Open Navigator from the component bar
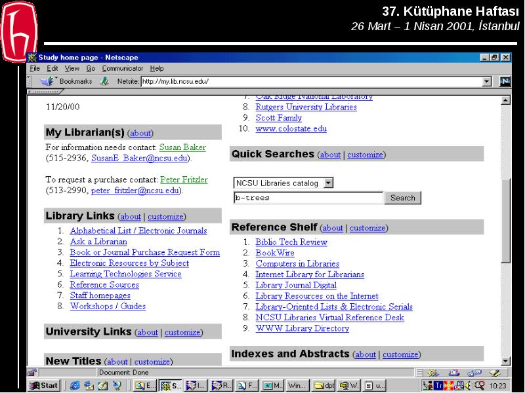 (x=432, y=372)
